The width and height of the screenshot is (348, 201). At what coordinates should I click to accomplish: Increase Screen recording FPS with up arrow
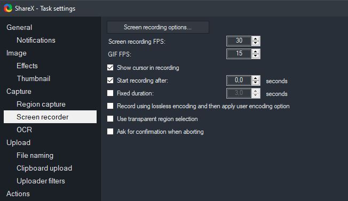256,38
